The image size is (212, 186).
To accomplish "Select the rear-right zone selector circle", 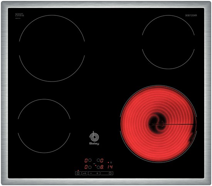I will [98, 160].
